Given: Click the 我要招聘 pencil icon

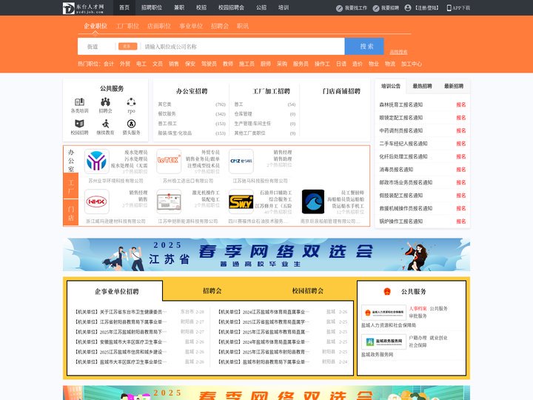Looking at the screenshot, I should tap(375, 8).
